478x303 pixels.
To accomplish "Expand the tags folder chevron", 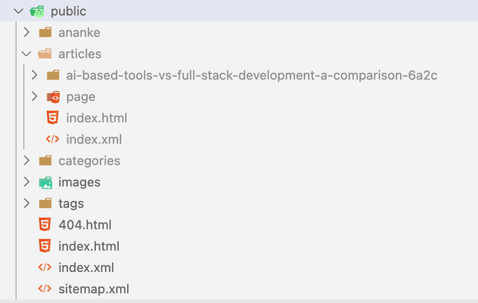I will point(26,203).
